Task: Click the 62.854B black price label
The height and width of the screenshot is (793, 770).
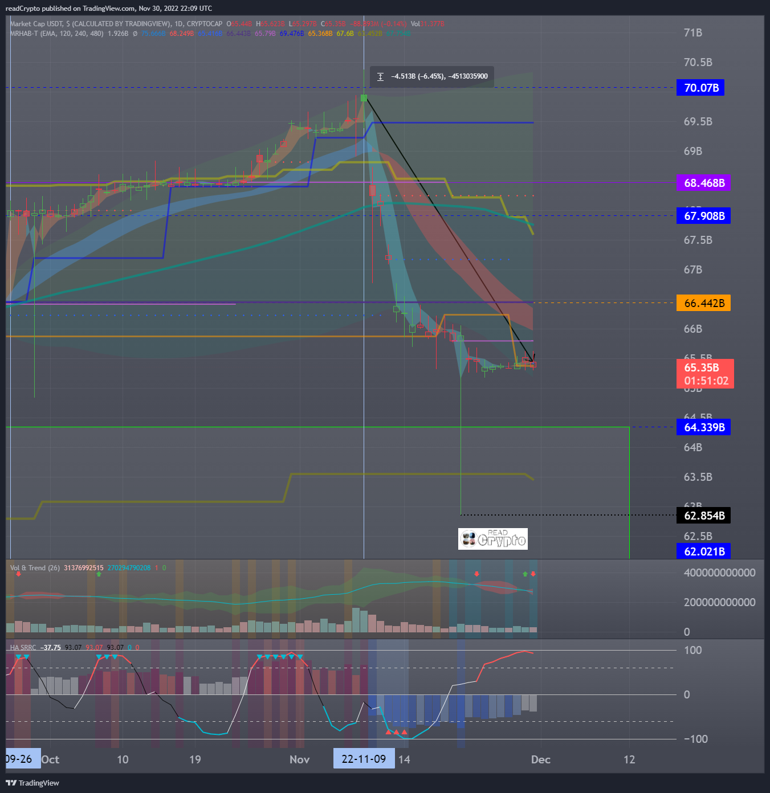Action: pos(703,516)
